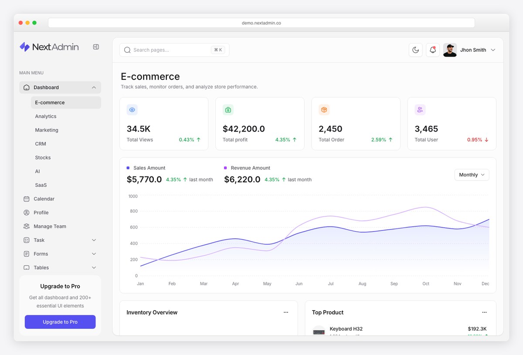This screenshot has width=523, height=355.
Task: Collapse the sidebar with the panel icon
Action: (x=96, y=47)
